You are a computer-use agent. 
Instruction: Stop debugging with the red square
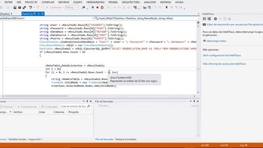(x=97, y=7)
